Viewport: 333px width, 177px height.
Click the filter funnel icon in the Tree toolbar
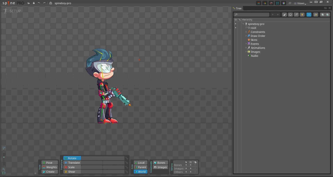302,15
